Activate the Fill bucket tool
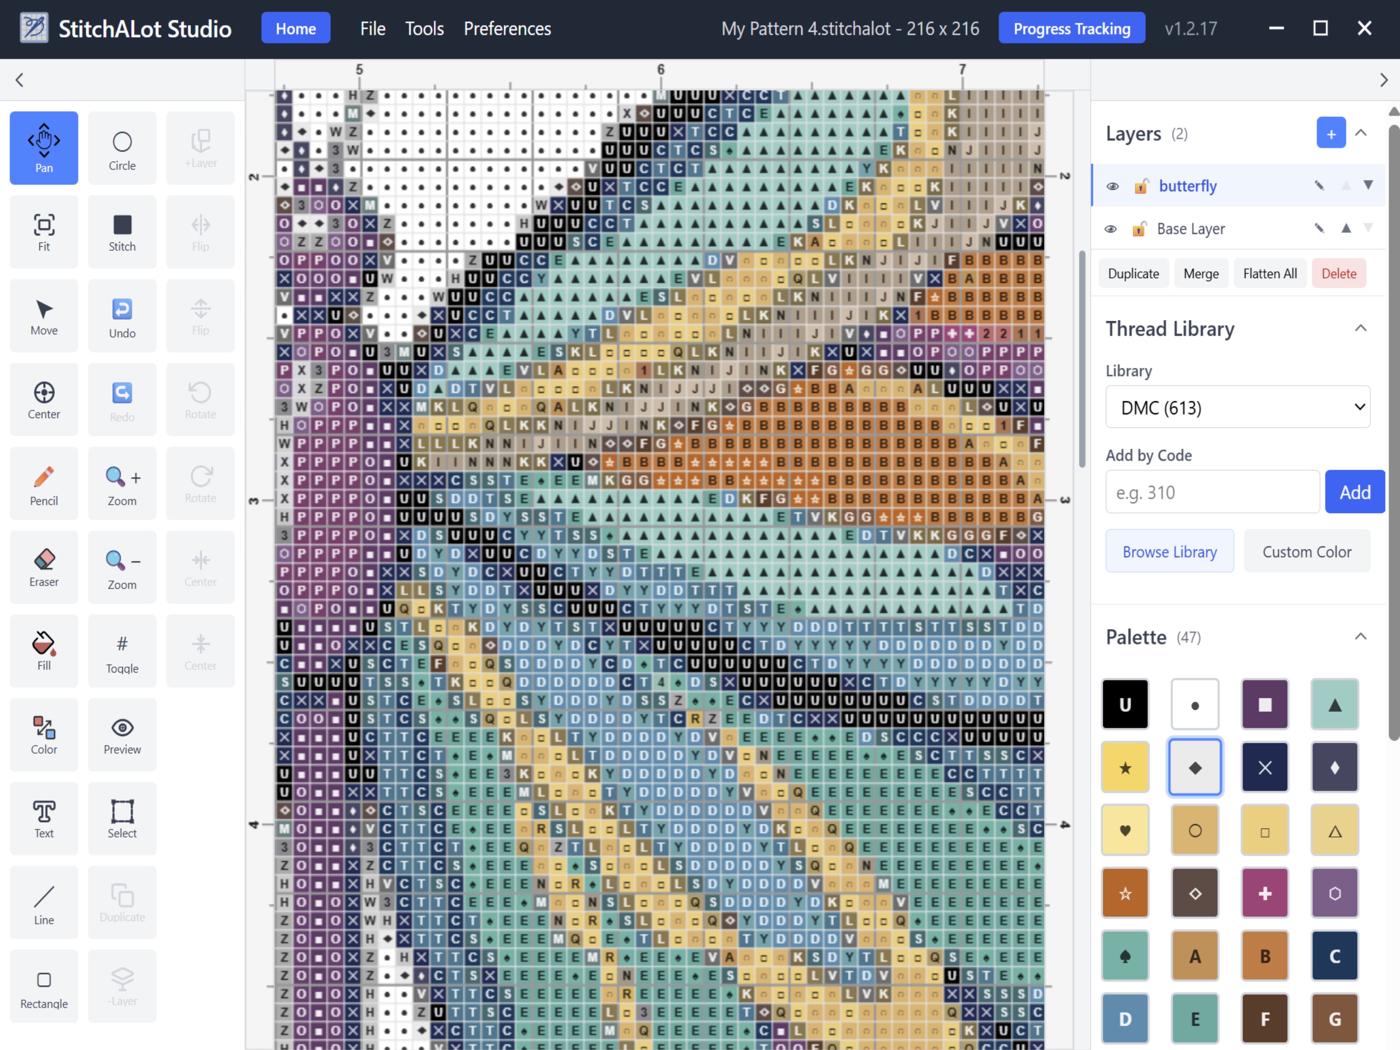The height and width of the screenshot is (1050, 1400). (44, 651)
